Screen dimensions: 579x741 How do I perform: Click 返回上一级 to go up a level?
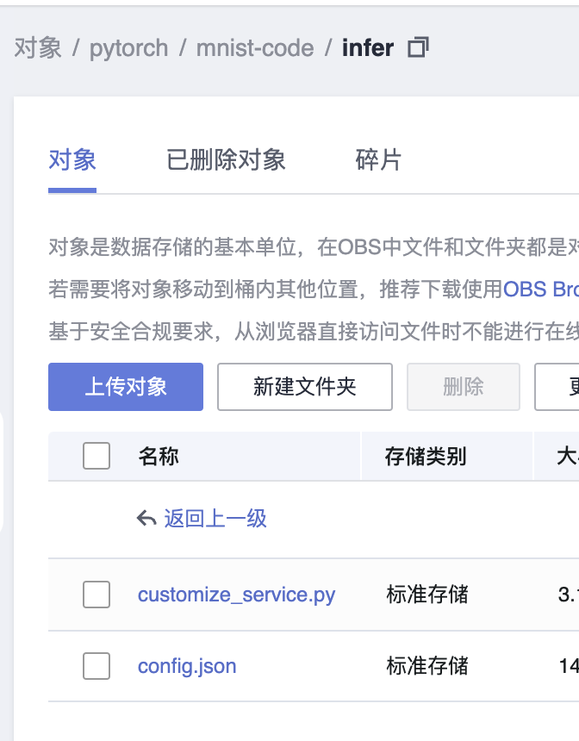pos(215,518)
